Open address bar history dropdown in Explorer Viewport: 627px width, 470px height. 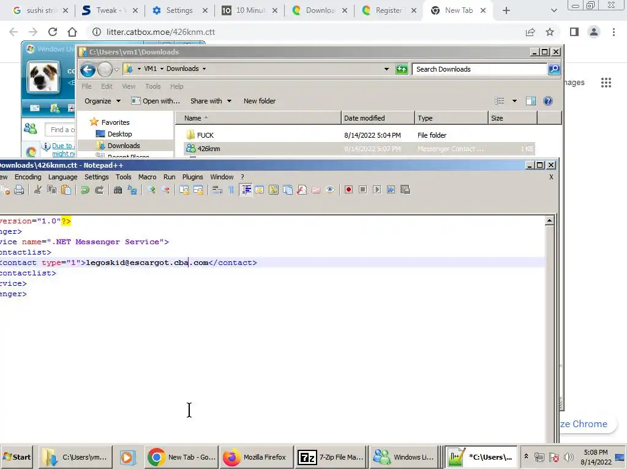(x=386, y=69)
